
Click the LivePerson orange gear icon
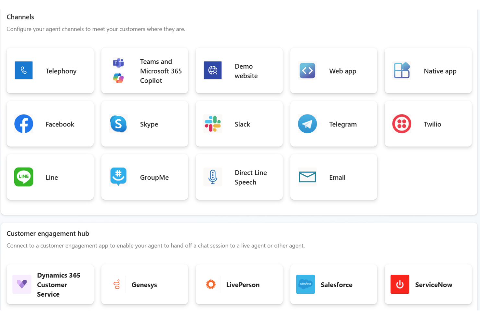(x=211, y=284)
